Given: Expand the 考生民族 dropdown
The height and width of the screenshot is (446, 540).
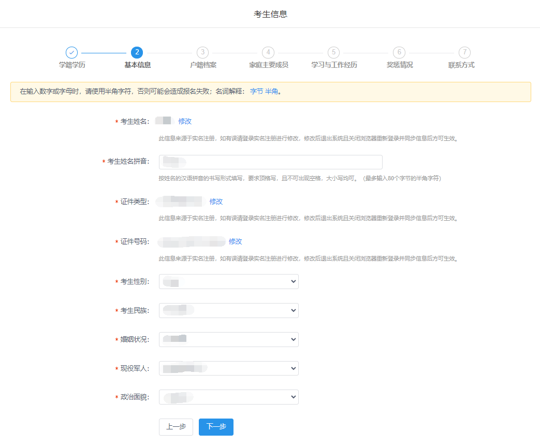Looking at the screenshot, I should pos(229,310).
